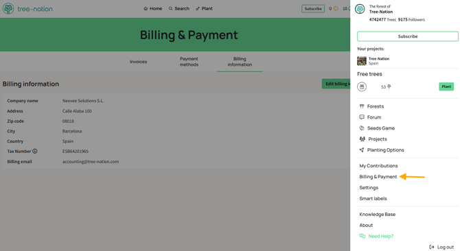Click the Forum speech bubble icon

pos(362,117)
